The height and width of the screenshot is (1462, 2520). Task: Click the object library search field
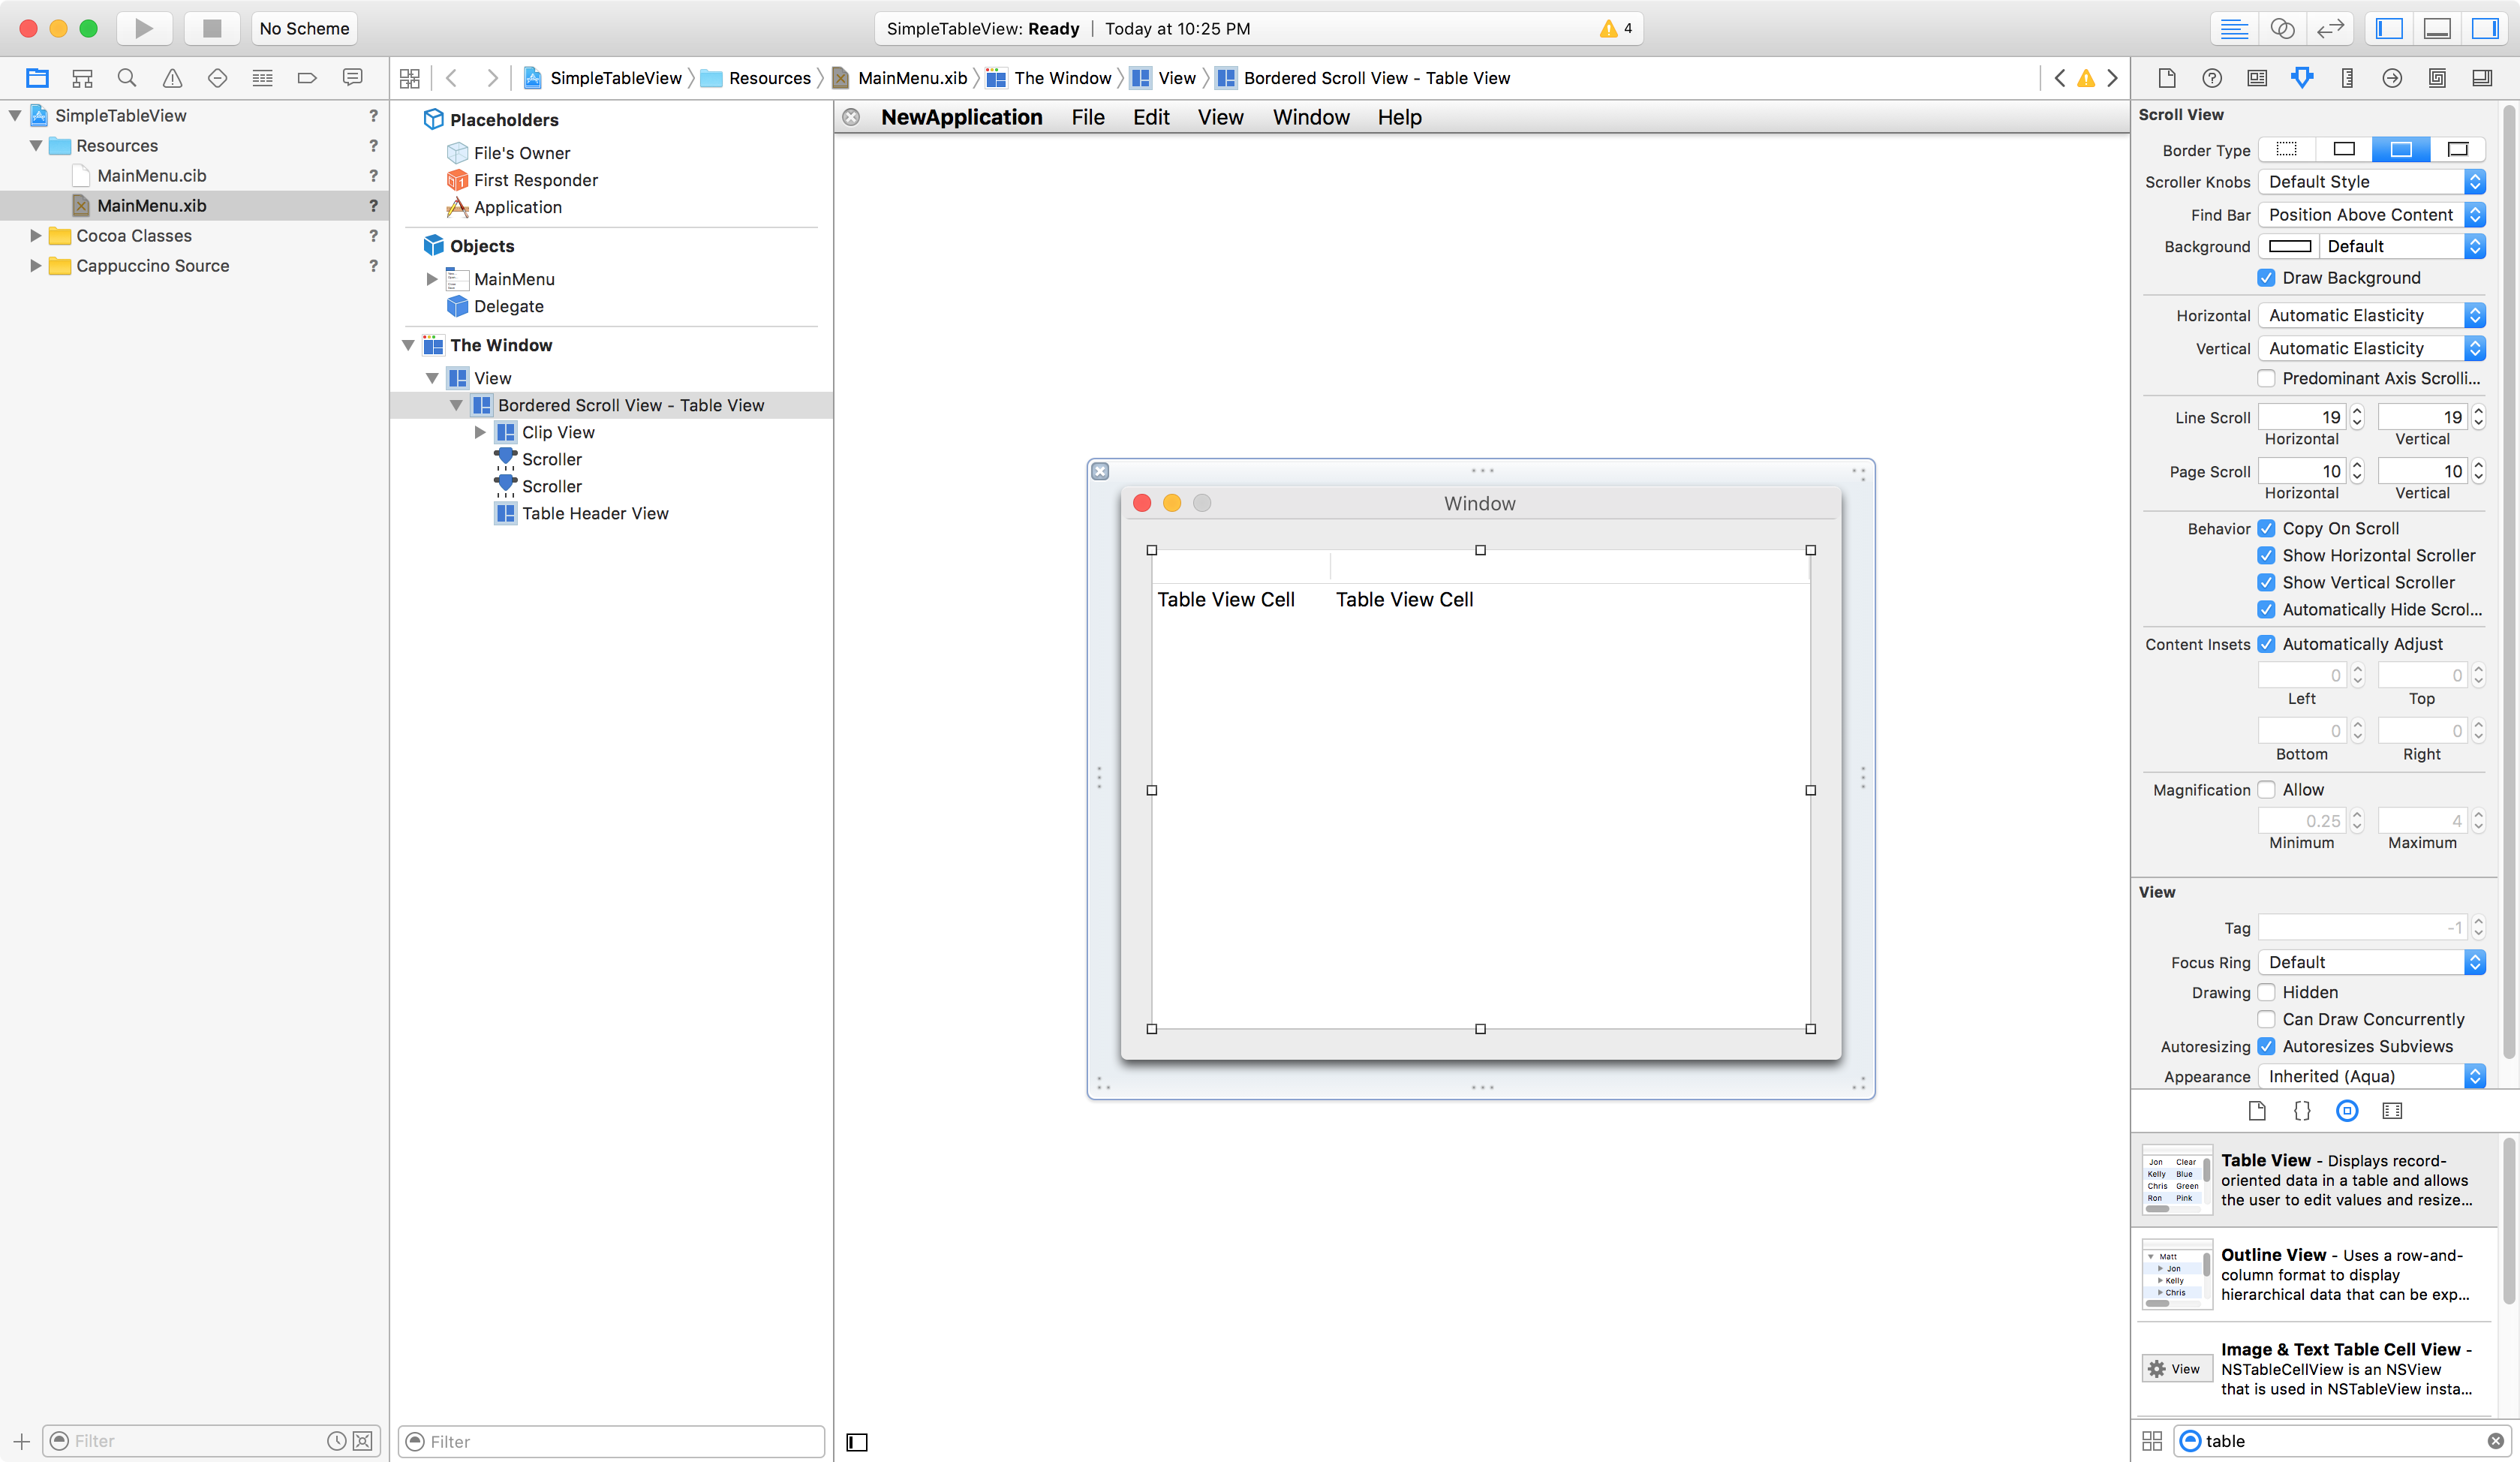pyautogui.click(x=2344, y=1441)
